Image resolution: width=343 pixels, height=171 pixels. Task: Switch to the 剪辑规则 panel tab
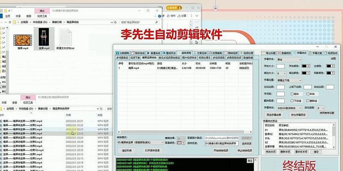[x=284, y=53]
